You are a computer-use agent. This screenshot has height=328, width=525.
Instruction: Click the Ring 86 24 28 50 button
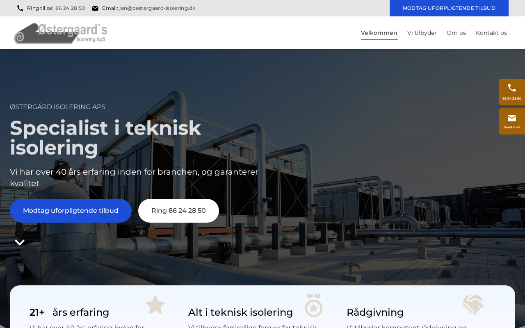(178, 211)
